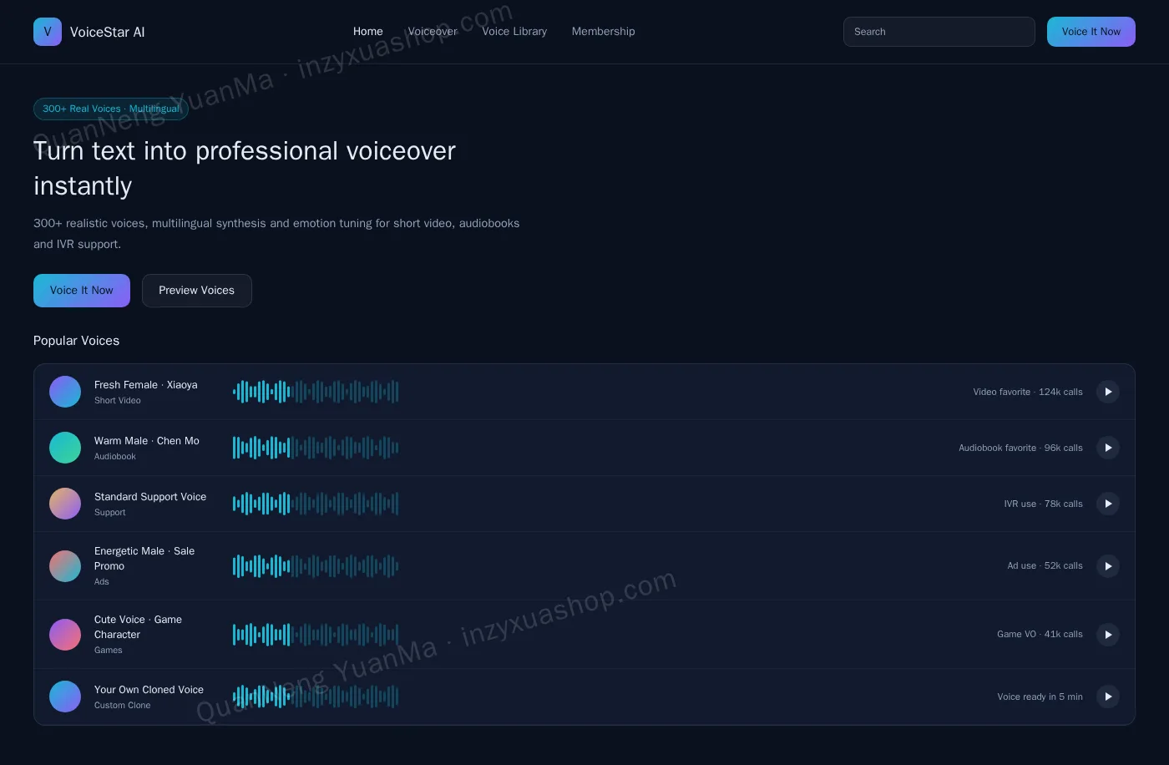The image size is (1169, 765).
Task: Click the hero Voice It Now button
Action: (82, 291)
